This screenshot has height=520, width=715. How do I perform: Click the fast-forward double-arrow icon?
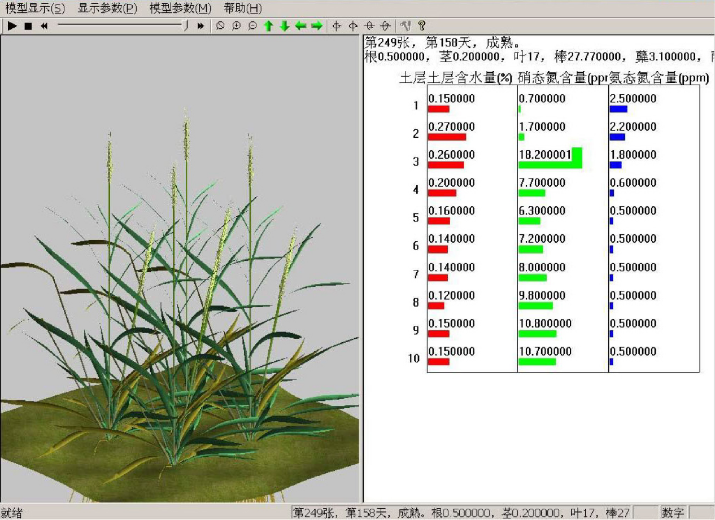(200, 26)
